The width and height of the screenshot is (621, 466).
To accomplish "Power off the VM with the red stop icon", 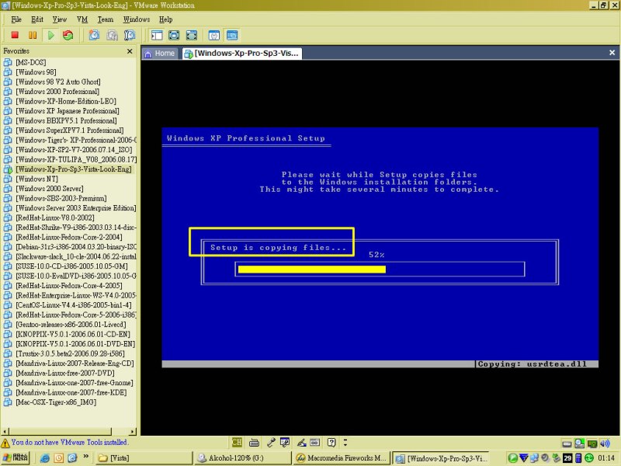I will pos(15,35).
